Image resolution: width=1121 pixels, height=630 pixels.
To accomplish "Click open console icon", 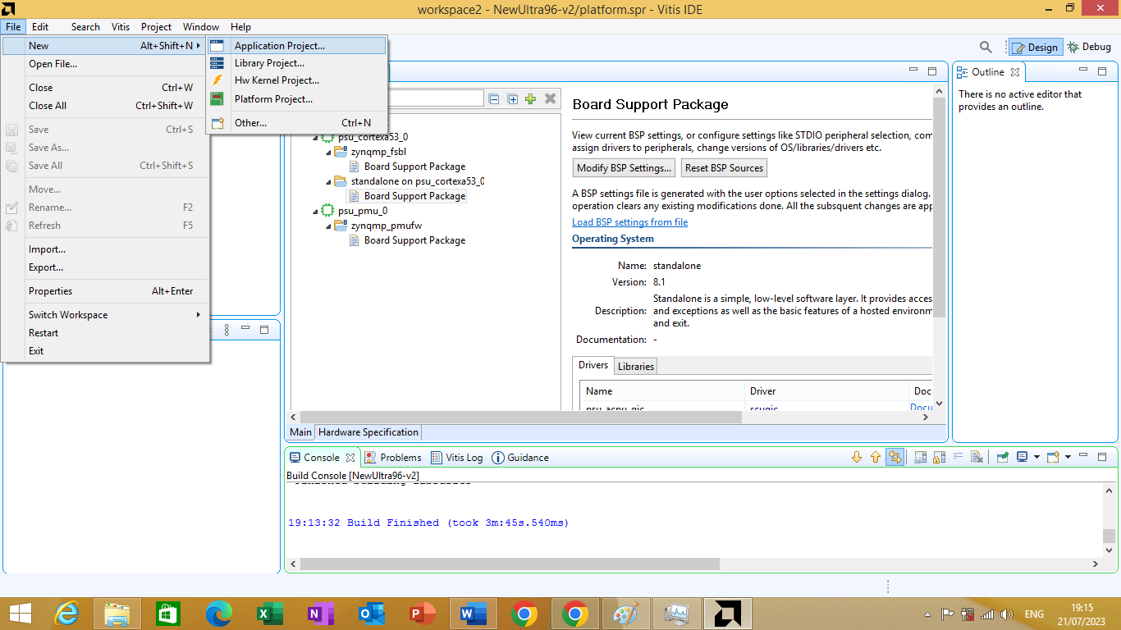I will pos(1054,458).
